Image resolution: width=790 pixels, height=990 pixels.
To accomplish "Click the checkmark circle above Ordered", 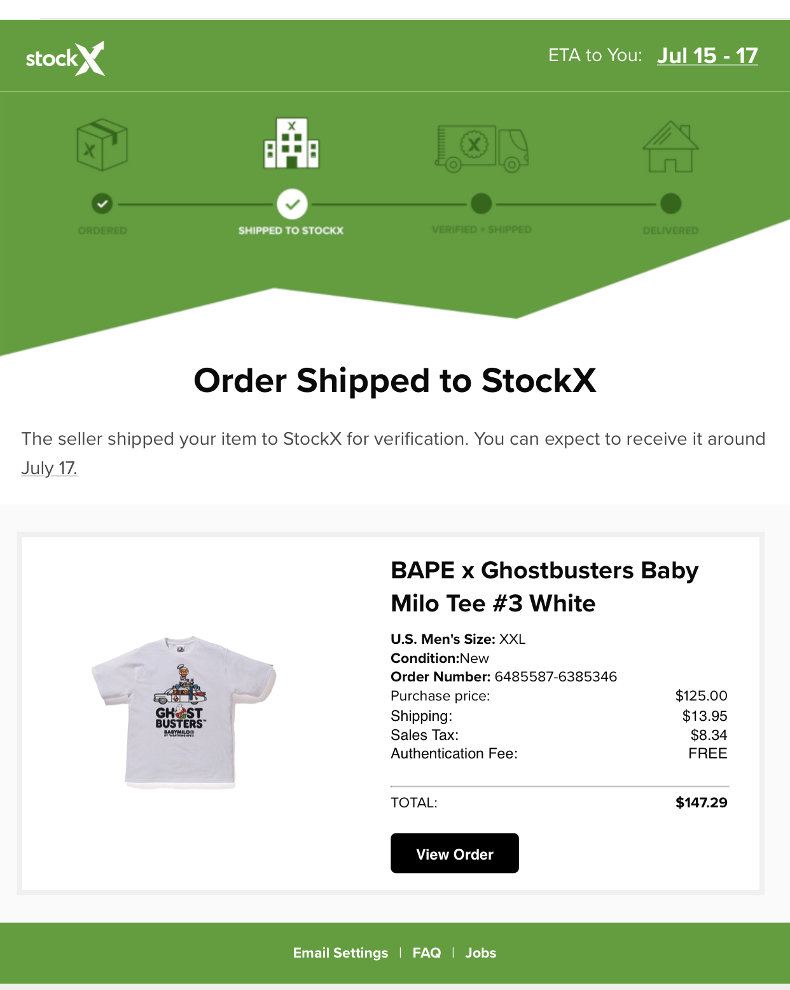I will point(102,204).
